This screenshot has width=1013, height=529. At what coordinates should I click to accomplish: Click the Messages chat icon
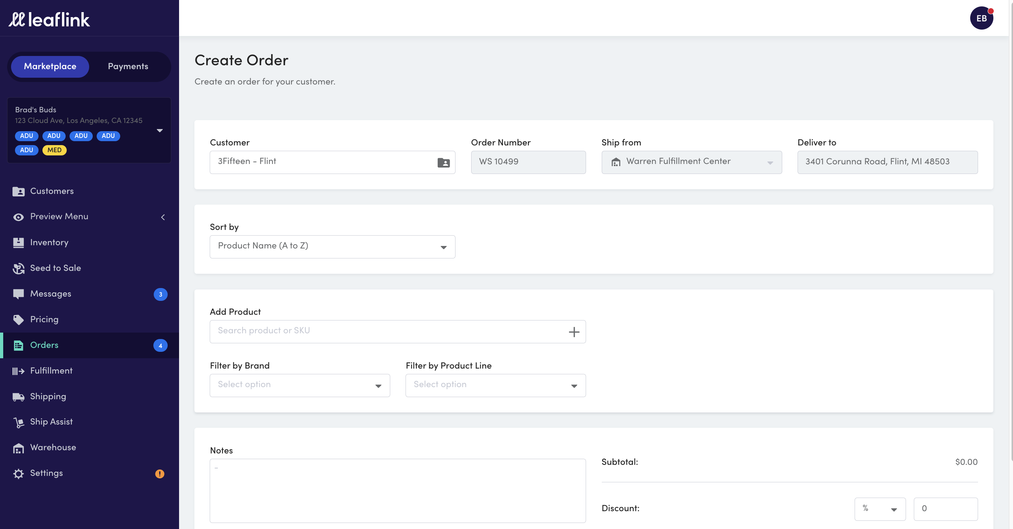tap(19, 294)
